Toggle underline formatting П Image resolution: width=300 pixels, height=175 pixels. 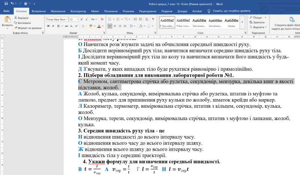(58, 26)
